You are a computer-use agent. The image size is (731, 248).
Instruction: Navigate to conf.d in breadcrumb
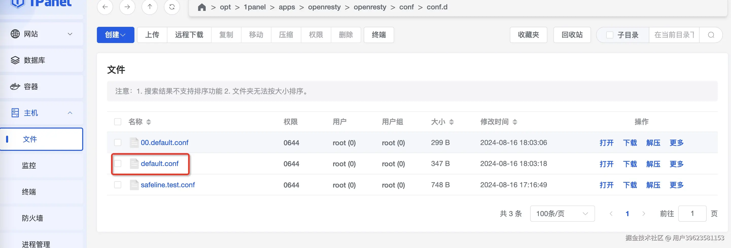[x=437, y=7]
